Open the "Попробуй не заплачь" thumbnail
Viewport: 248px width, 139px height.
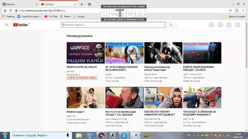click(x=124, y=53)
